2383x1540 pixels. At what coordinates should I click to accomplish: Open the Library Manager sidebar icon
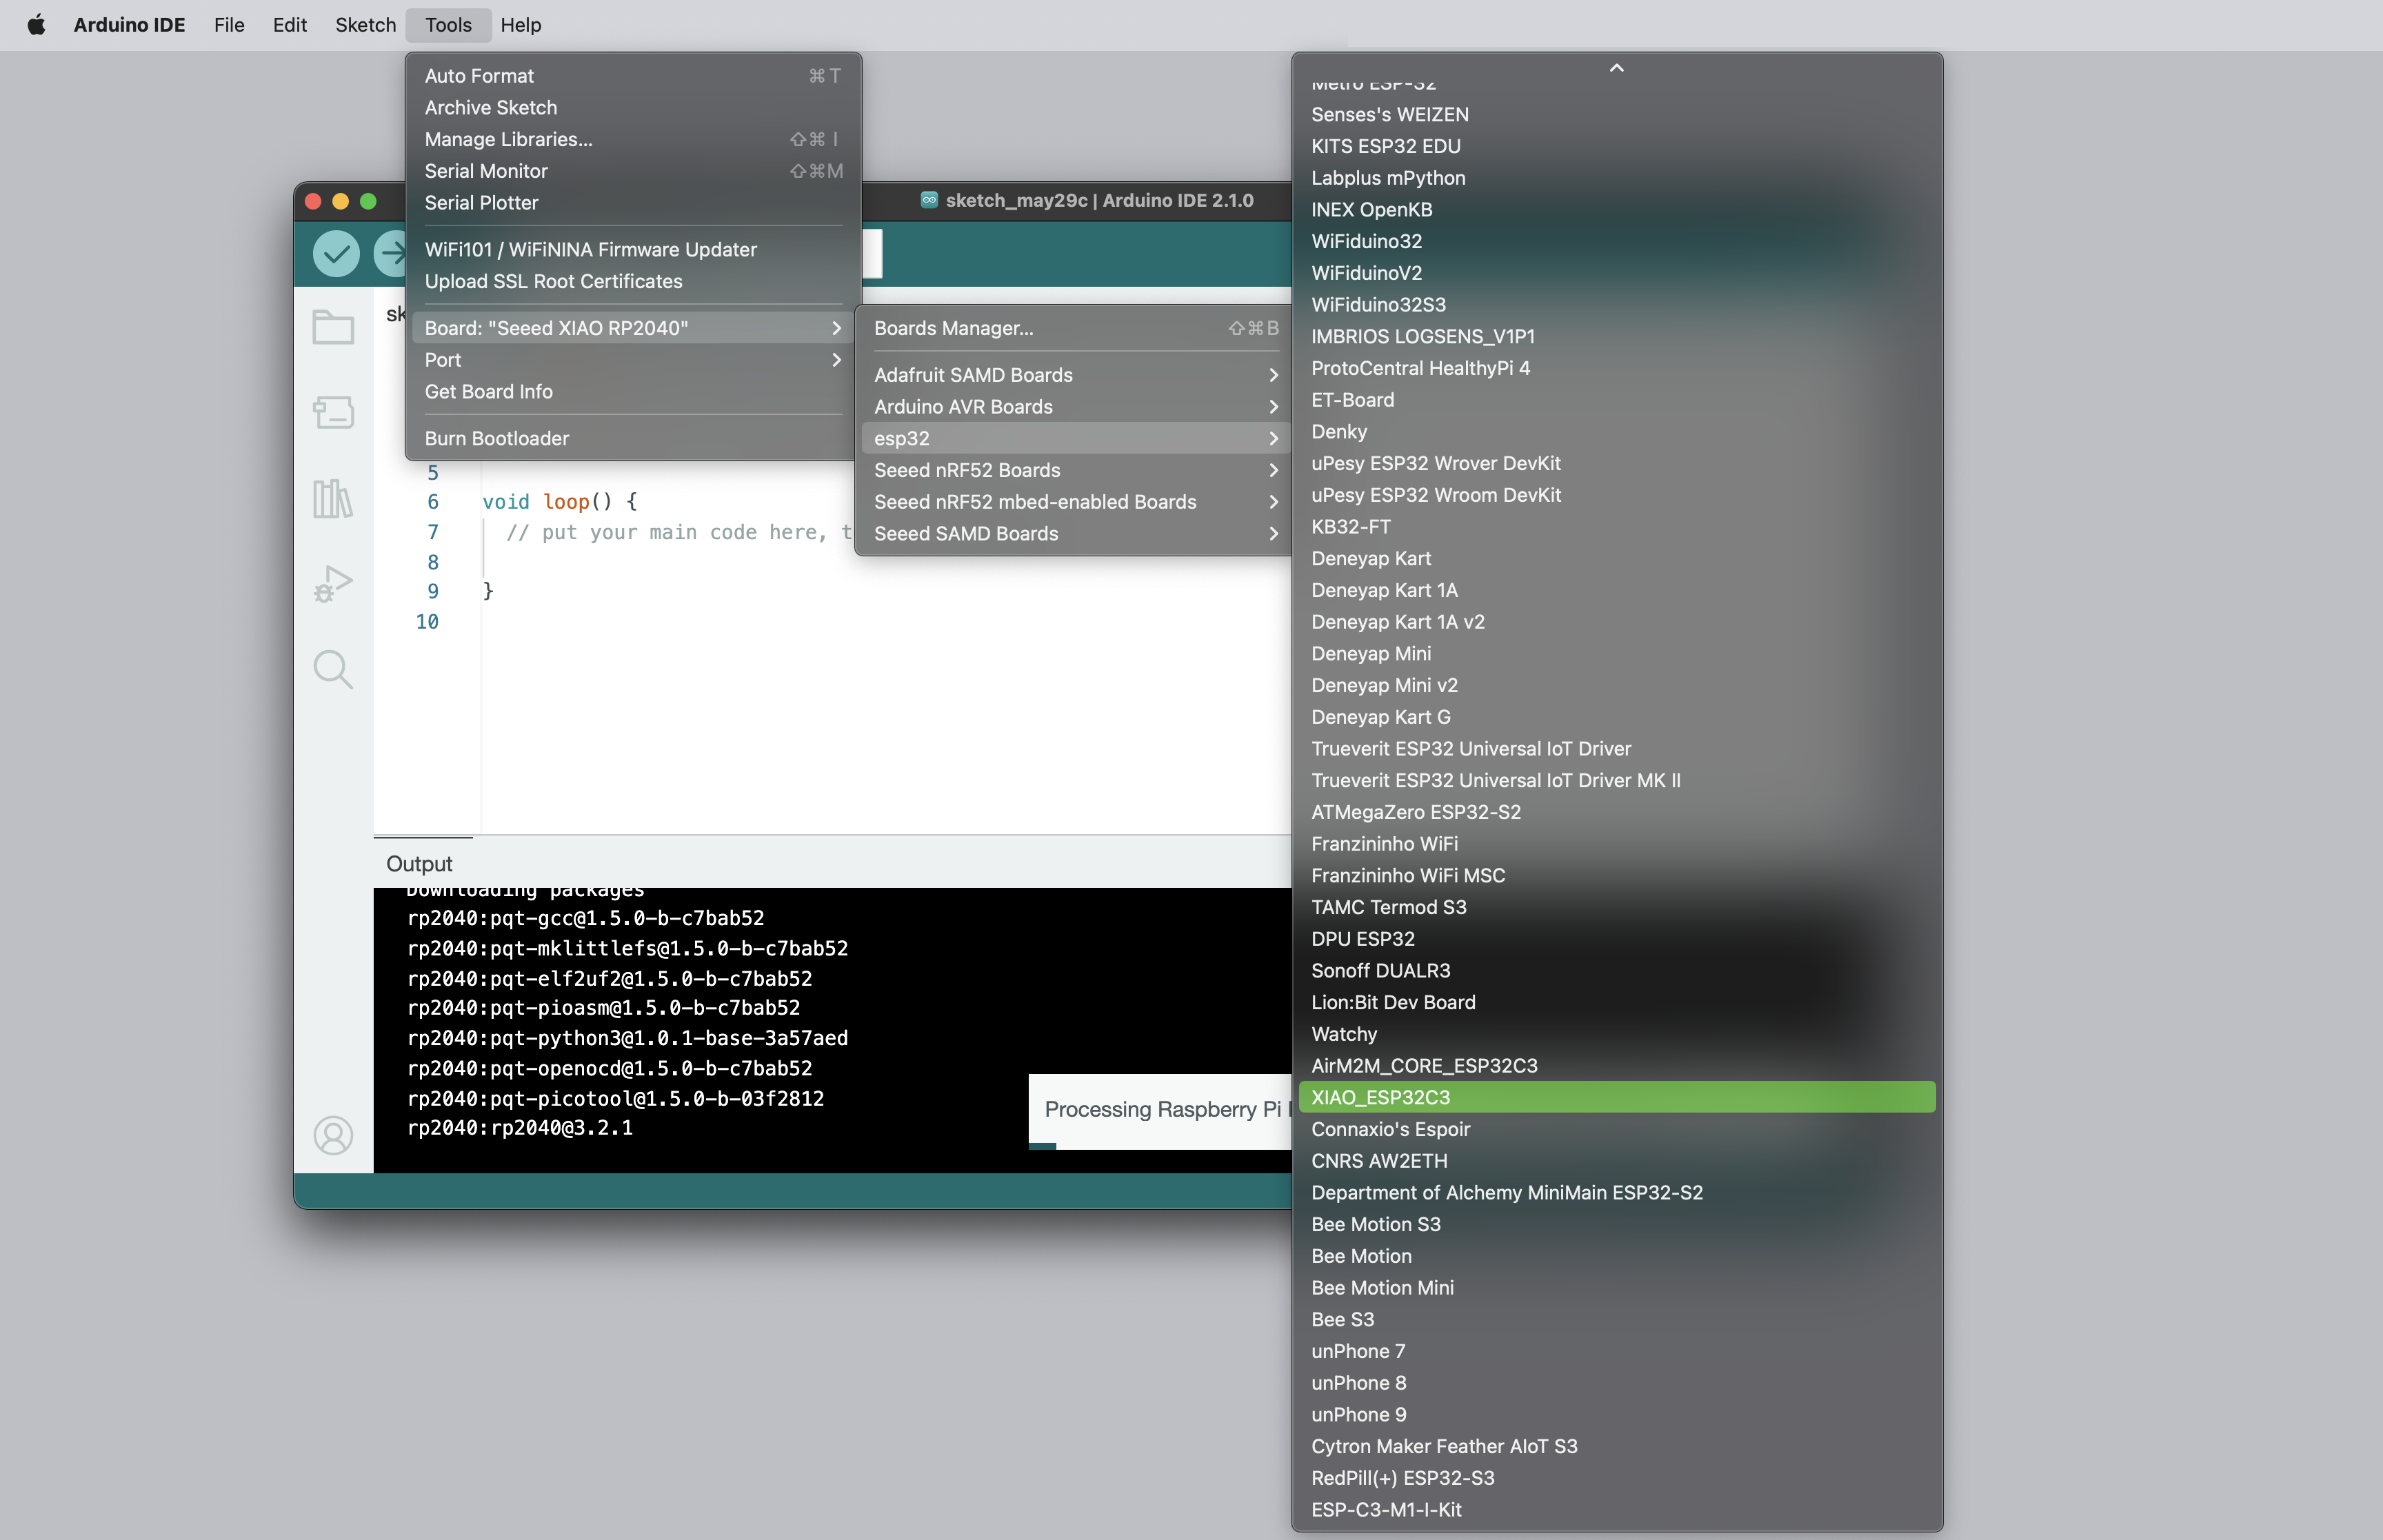coord(333,497)
